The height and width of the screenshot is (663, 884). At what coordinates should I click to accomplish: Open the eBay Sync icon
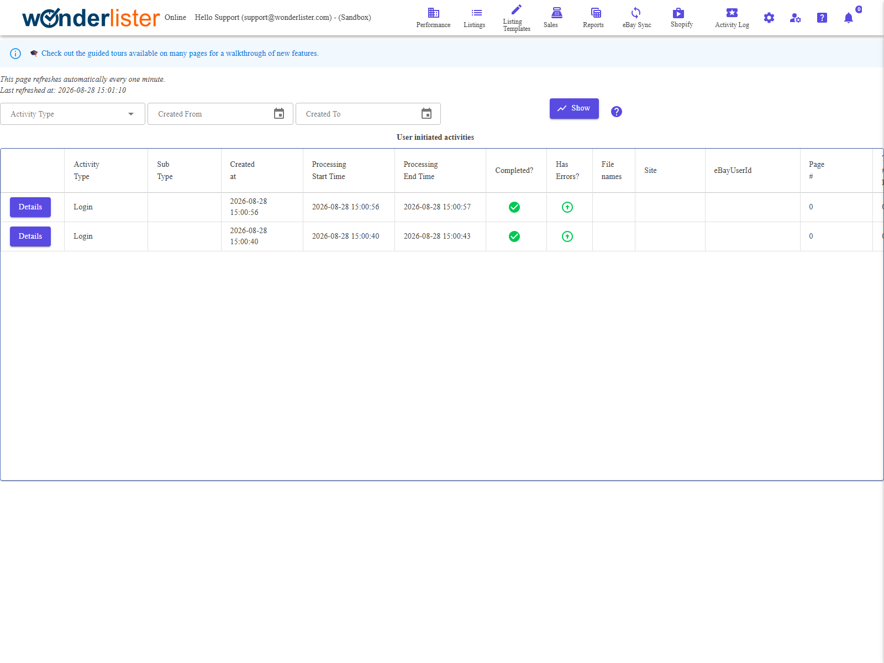coord(636,12)
